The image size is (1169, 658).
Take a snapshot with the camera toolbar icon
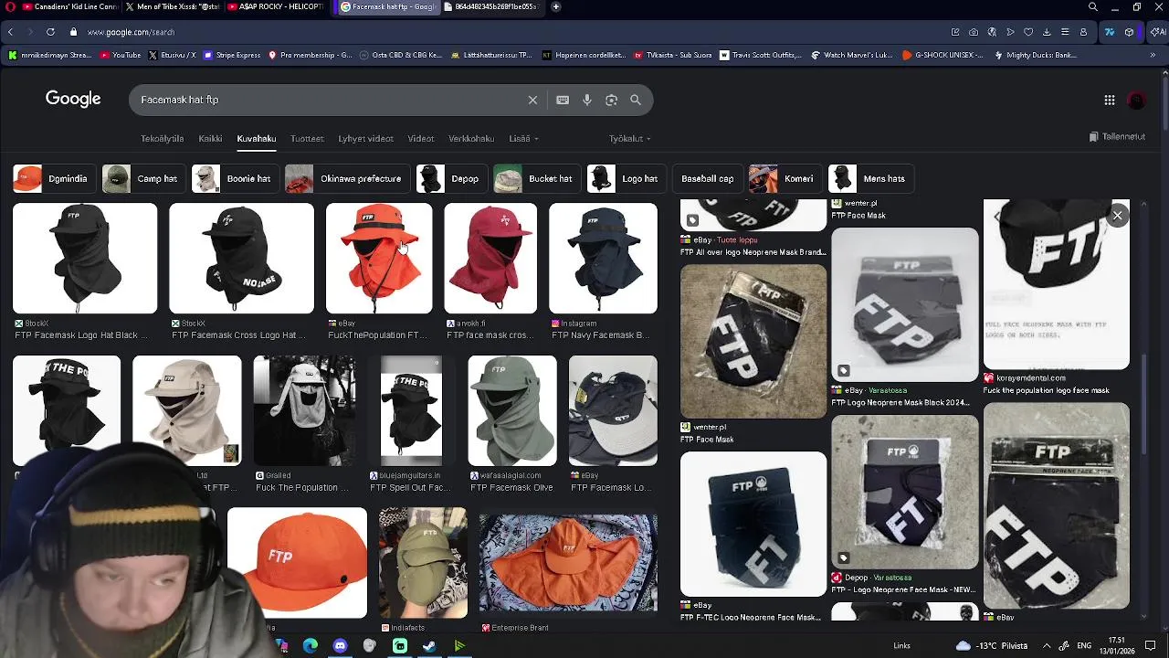click(x=974, y=32)
